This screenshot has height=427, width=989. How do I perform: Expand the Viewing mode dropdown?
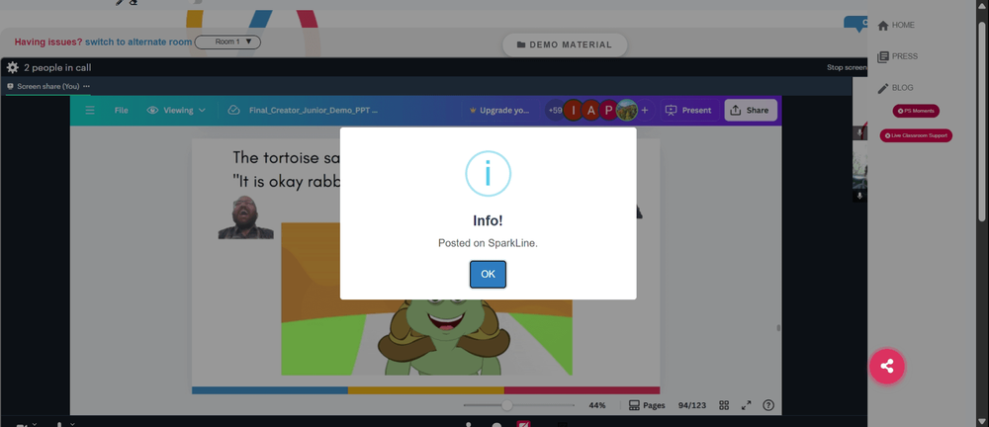coord(177,111)
